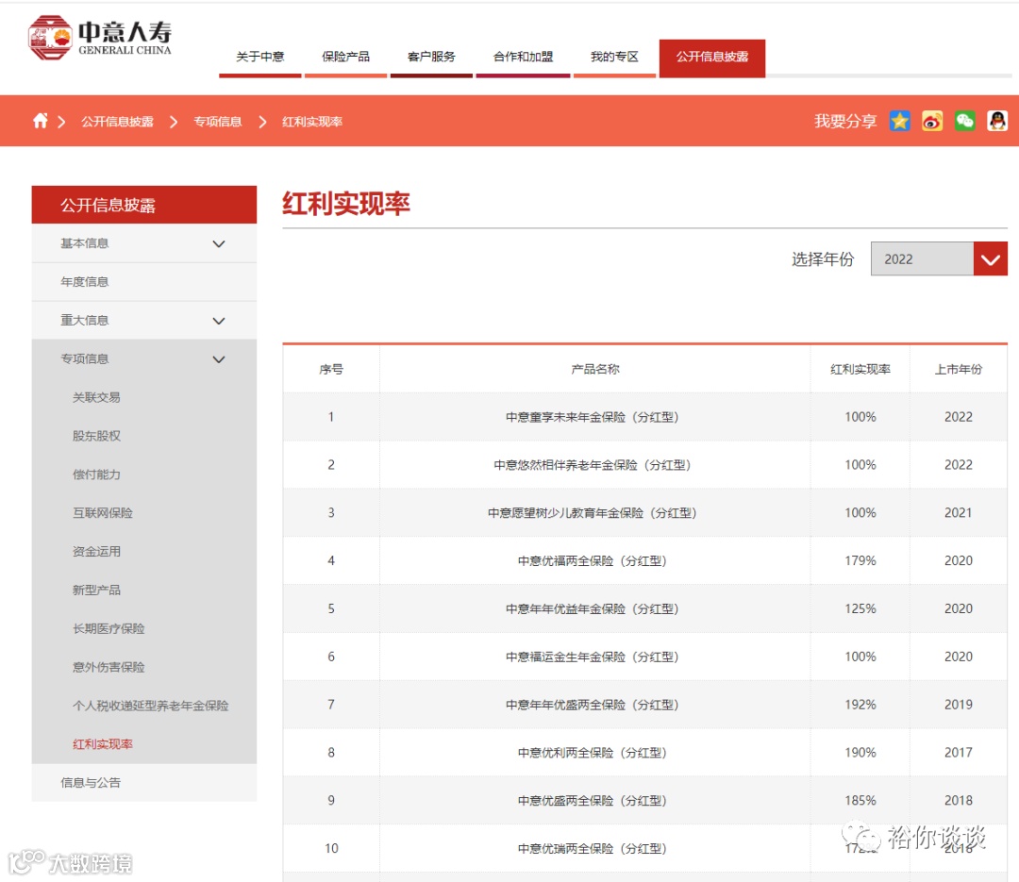Select 中意优盛两全保险（分红型） row
1019x882 pixels.
644,801
